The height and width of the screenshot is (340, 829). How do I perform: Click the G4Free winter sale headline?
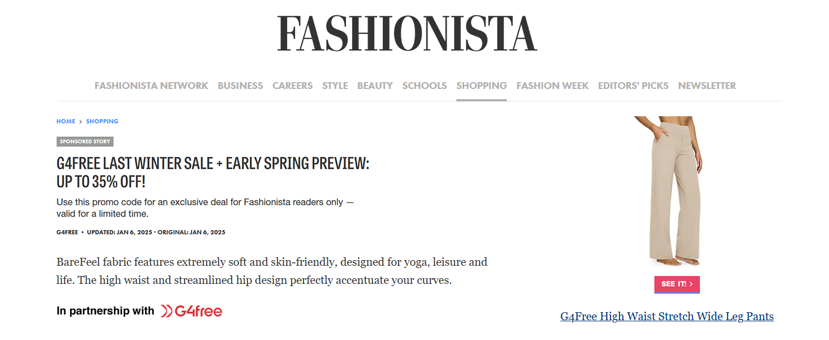click(212, 173)
